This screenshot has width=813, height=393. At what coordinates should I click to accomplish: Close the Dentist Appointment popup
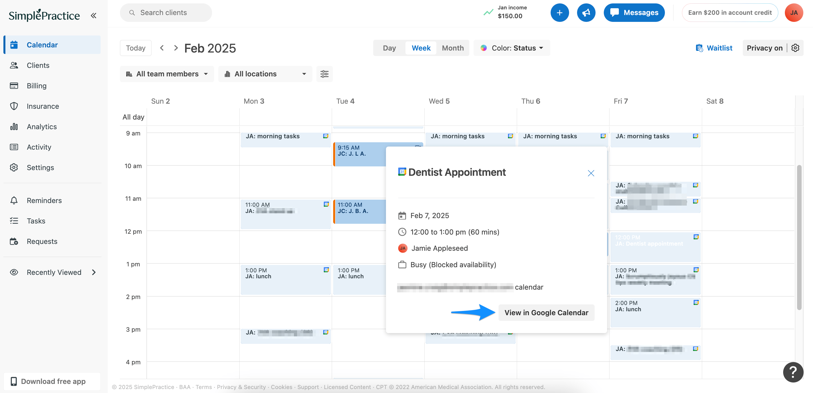click(x=590, y=173)
